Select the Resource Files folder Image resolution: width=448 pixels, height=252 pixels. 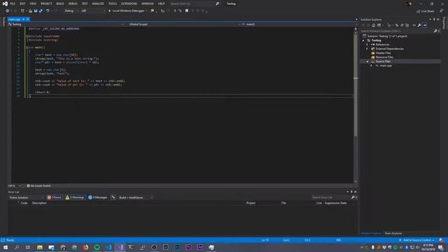(384, 57)
